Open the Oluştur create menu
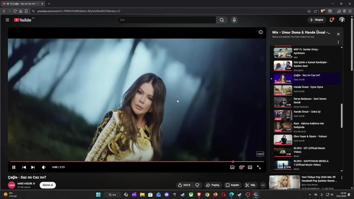 pos(316,20)
